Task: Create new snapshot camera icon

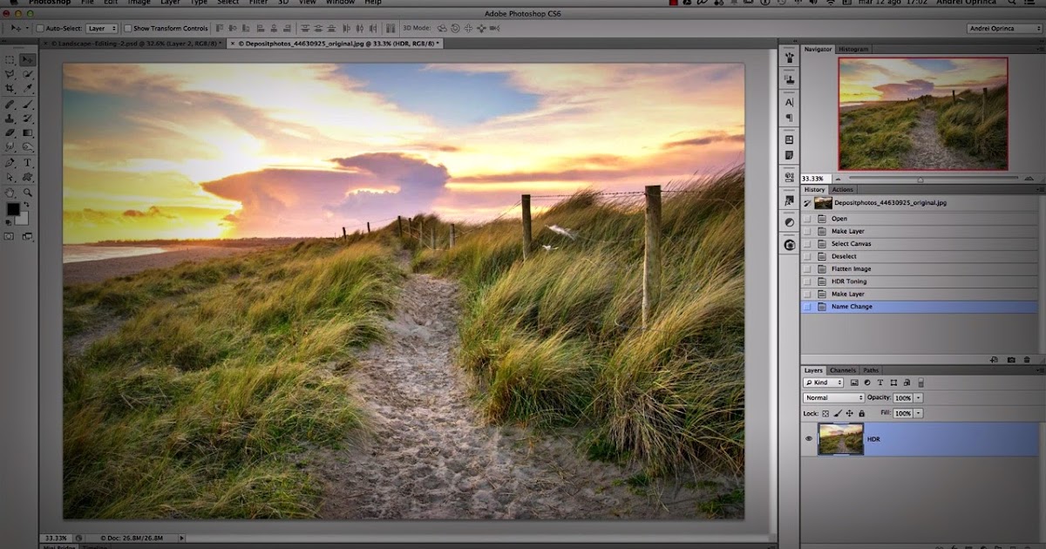Action: [x=1011, y=359]
